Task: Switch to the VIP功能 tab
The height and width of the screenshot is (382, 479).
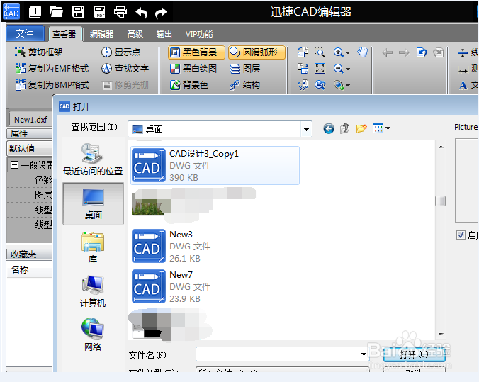Action: point(199,34)
